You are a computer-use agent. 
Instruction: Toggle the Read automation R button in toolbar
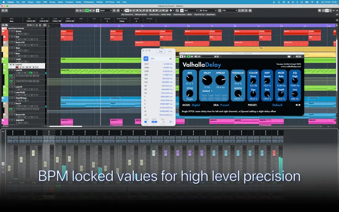click(87, 10)
